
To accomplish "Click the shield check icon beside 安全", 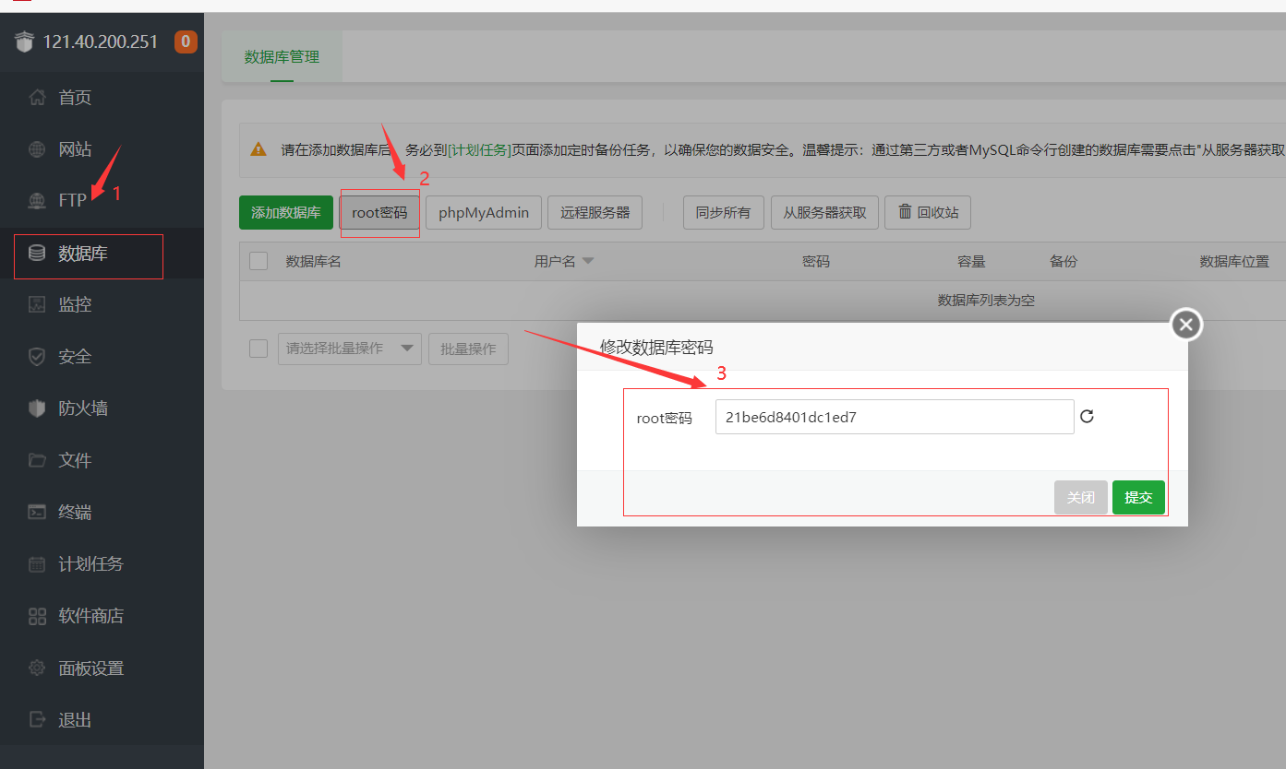I will (37, 356).
